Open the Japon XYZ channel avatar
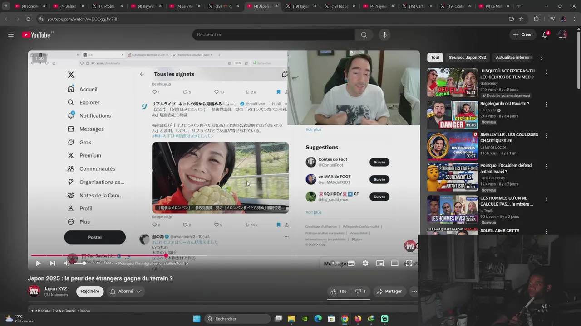 34,291
